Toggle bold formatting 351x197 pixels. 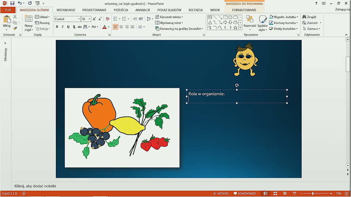tap(57, 27)
